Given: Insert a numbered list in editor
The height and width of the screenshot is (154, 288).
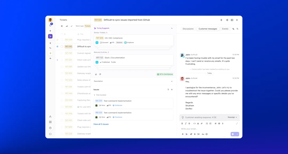Looking at the screenshot, I should [x=210, y=123].
